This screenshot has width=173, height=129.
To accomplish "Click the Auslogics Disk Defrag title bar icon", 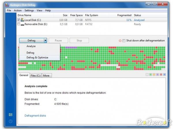I will 7,5.
